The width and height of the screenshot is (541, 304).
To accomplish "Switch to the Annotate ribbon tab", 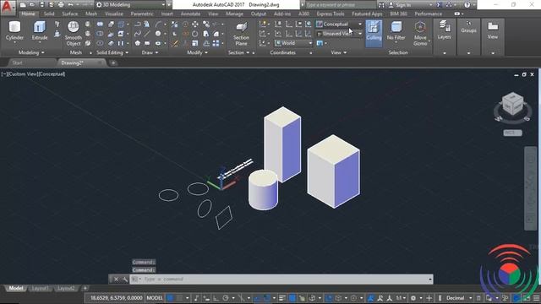I will pos(190,14).
